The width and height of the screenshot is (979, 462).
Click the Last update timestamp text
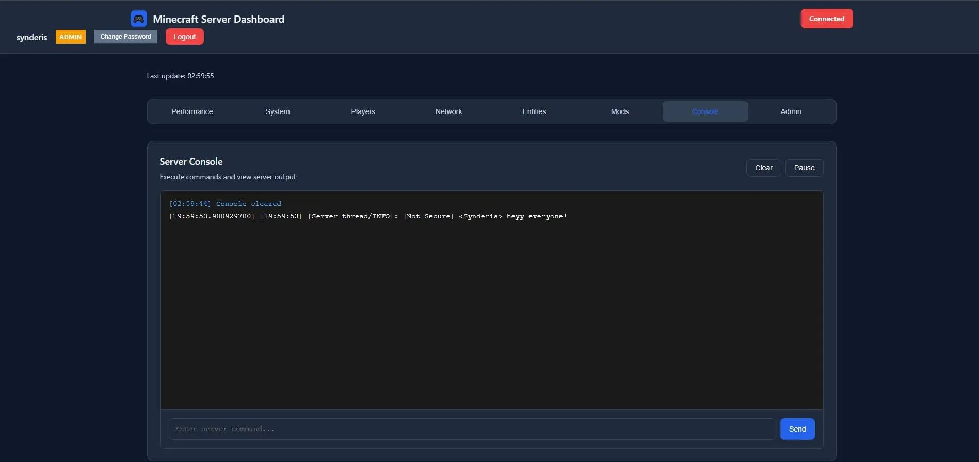tap(180, 76)
